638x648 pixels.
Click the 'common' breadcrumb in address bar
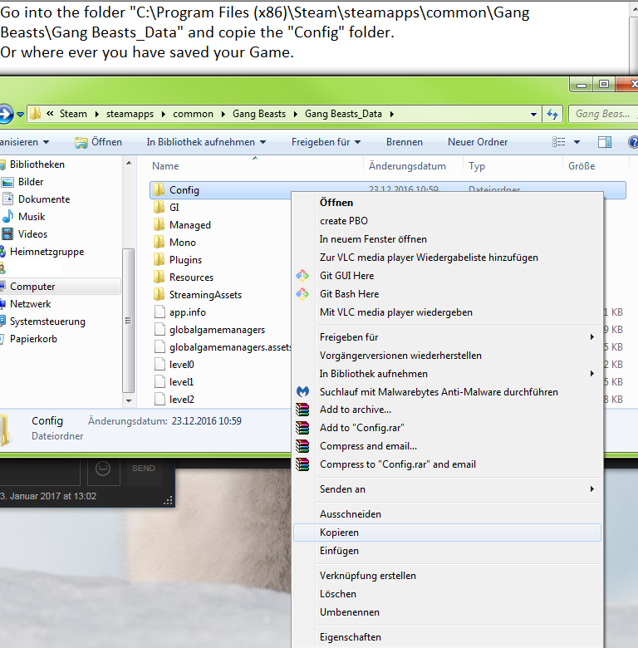point(193,114)
